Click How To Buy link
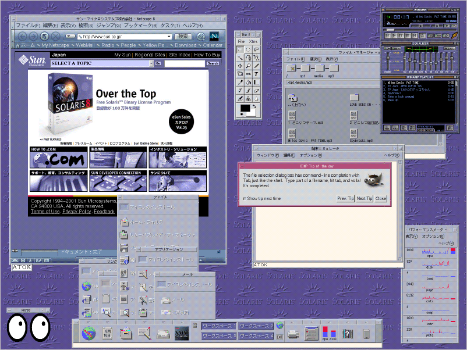The width and height of the screenshot is (467, 350). pyautogui.click(x=207, y=55)
